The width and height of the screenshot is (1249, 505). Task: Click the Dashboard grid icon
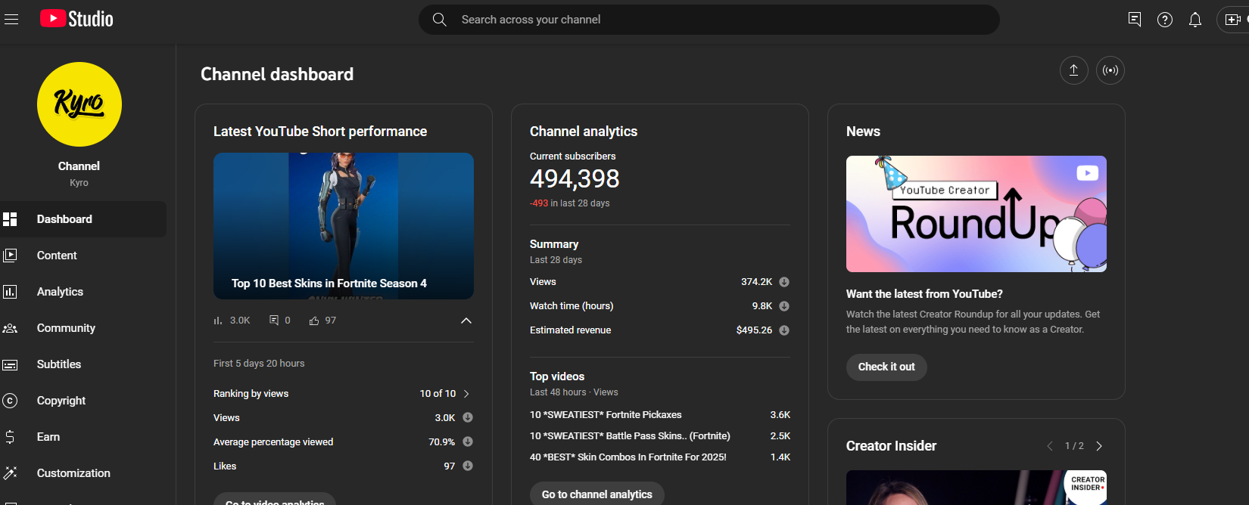tap(10, 219)
